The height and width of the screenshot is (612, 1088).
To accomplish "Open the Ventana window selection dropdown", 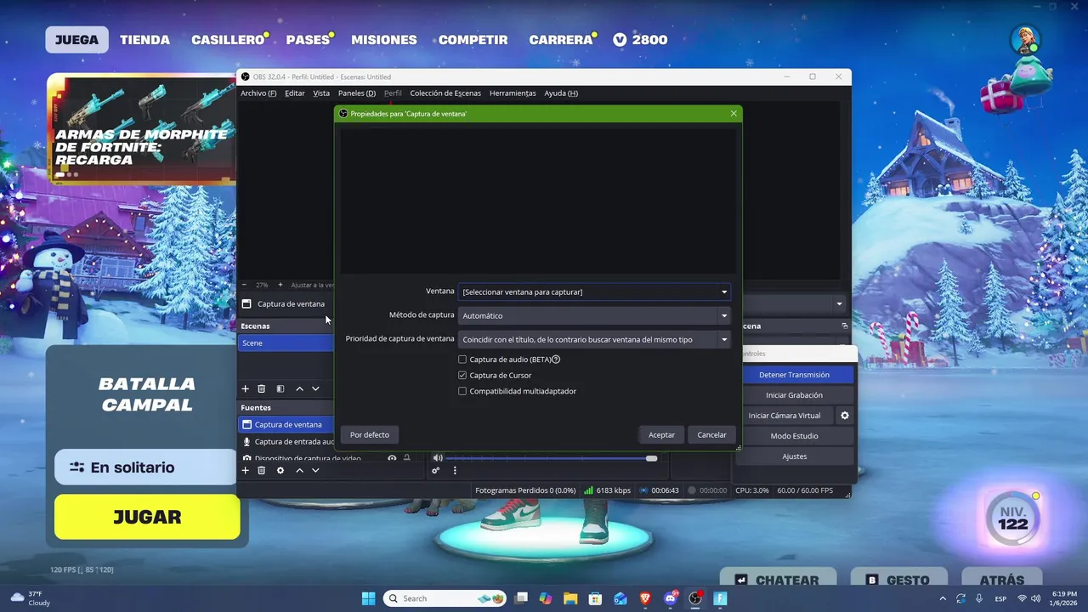I will (x=594, y=292).
